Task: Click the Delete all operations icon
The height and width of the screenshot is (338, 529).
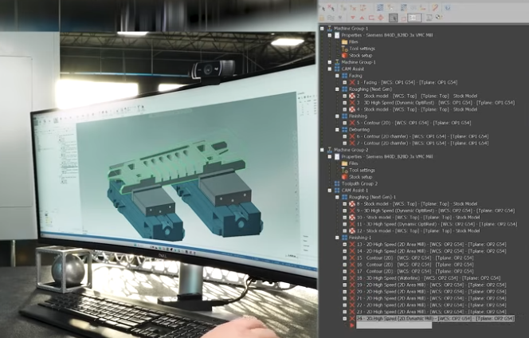Action: coord(435,7)
